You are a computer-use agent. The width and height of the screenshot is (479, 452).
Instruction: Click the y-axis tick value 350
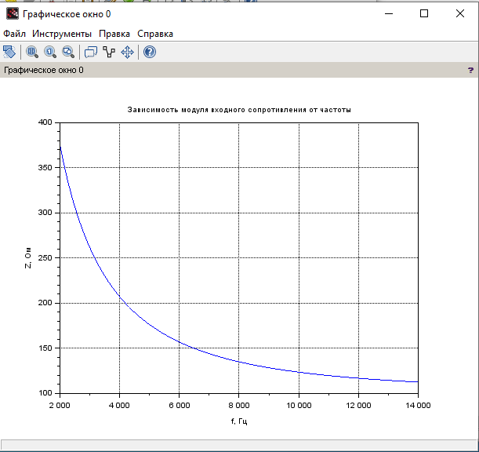tap(45, 167)
